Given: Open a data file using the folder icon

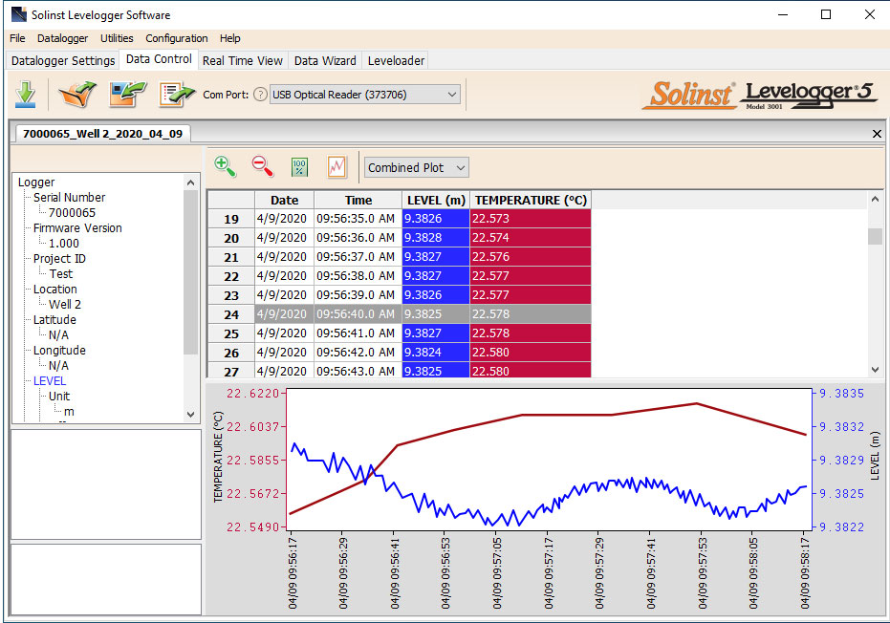Looking at the screenshot, I should (x=77, y=94).
